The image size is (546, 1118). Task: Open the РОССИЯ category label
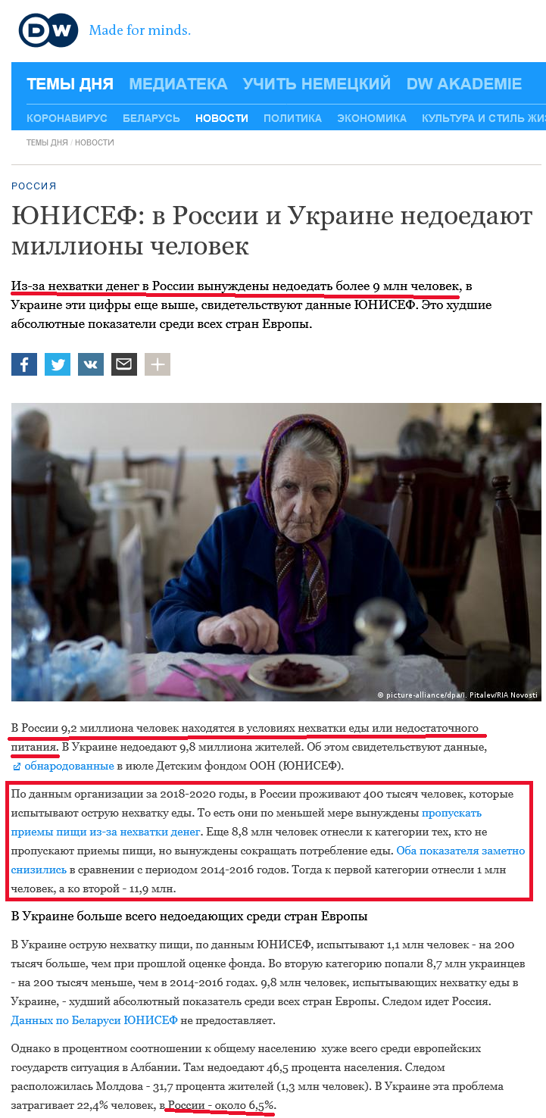click(34, 186)
